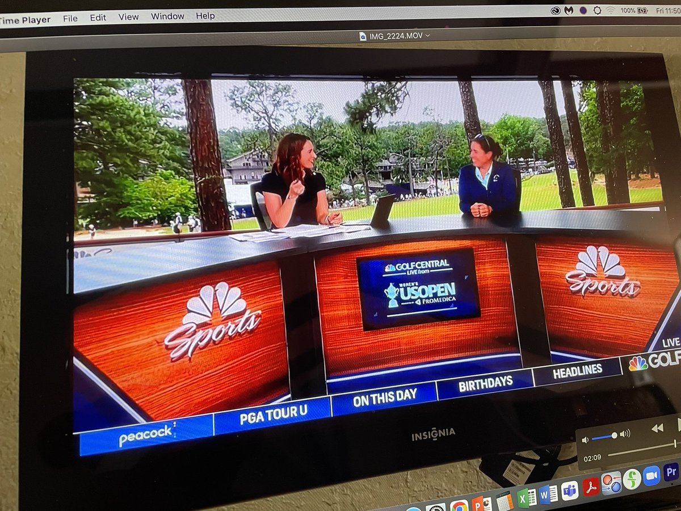Open Malwarebytes menu bar icon
The image size is (681, 511).
pos(569,10)
